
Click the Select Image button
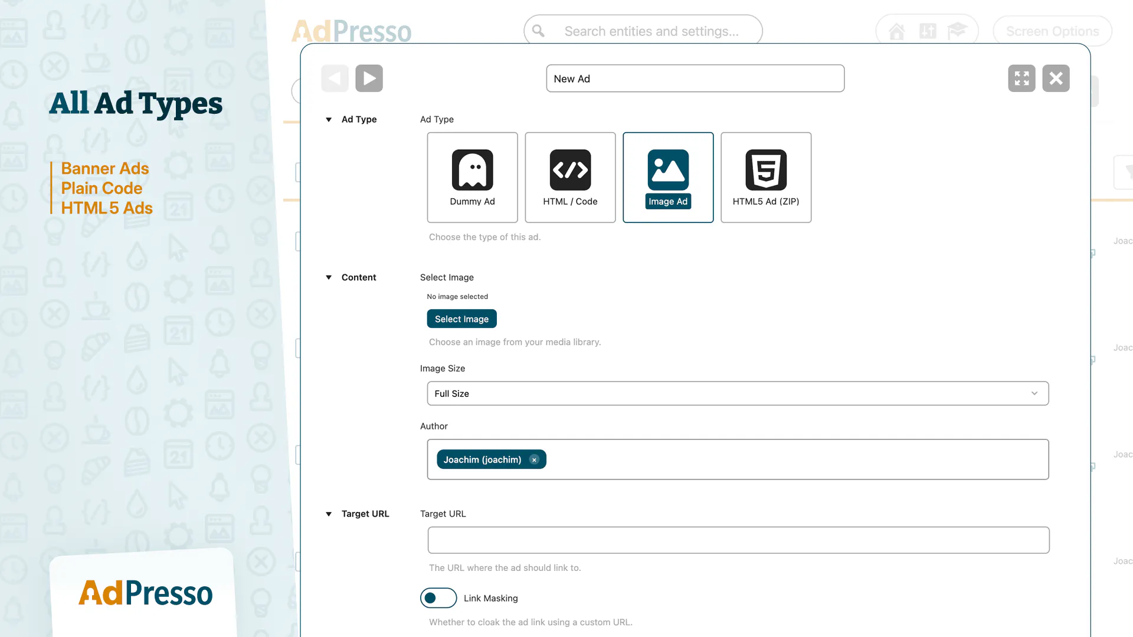click(x=461, y=318)
